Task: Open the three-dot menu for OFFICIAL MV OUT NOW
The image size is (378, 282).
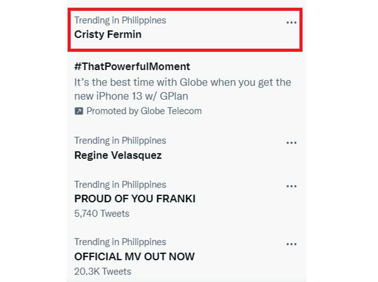Action: point(291,244)
